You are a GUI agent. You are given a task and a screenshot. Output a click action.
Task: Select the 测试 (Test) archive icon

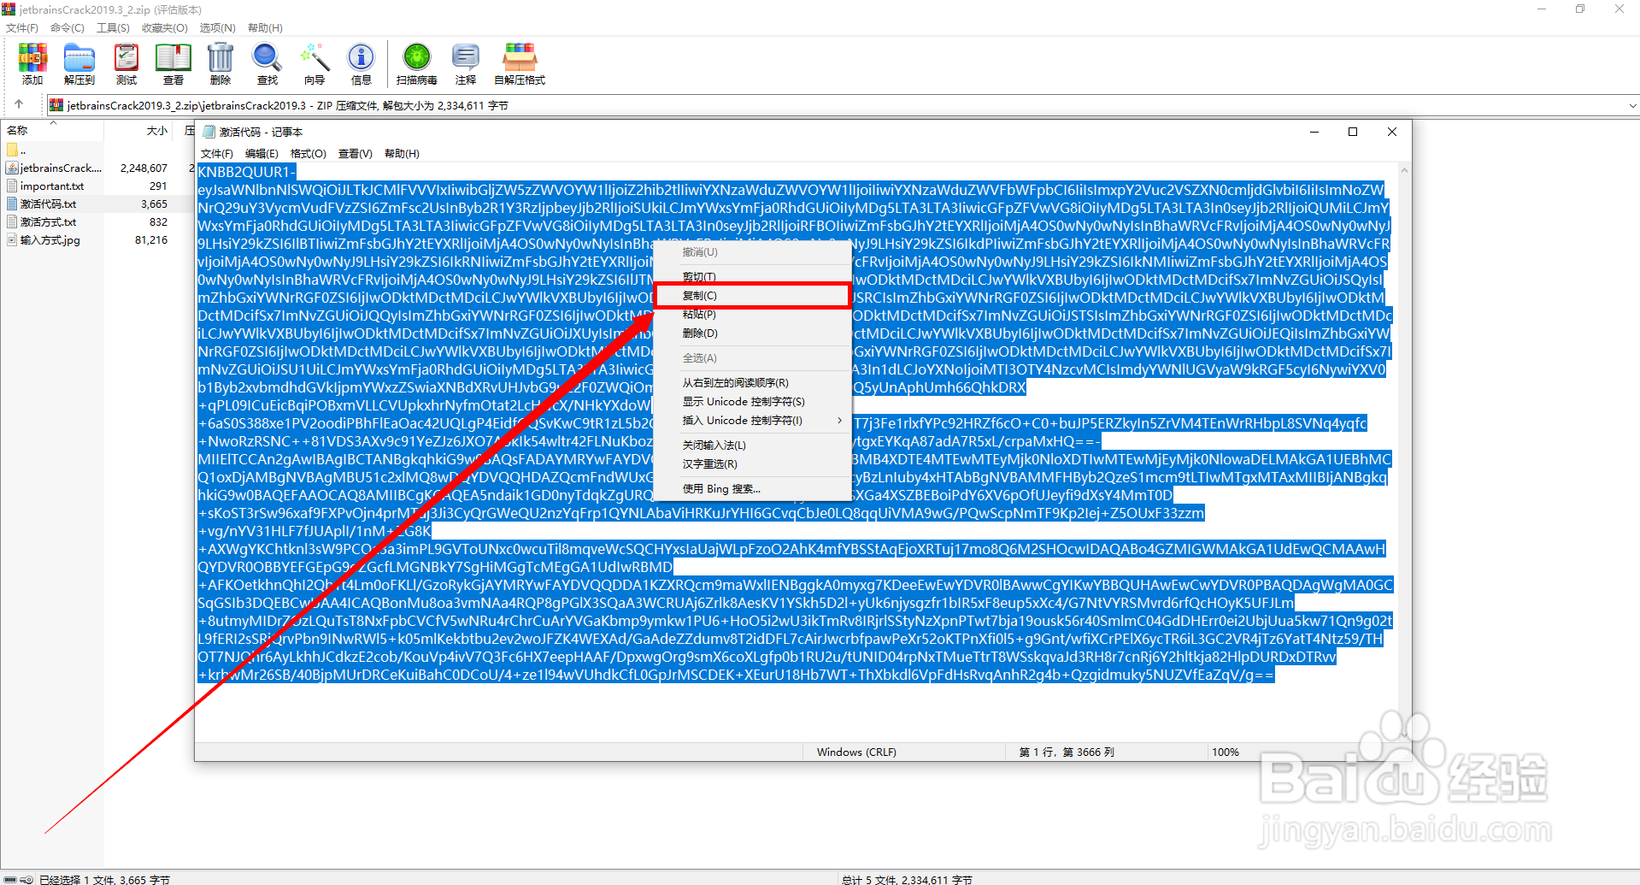pos(126,62)
